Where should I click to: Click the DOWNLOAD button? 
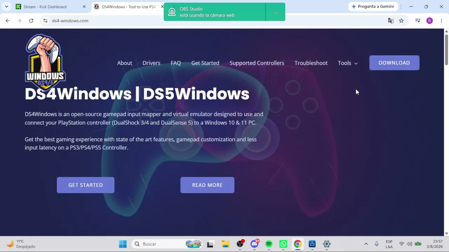(x=394, y=63)
